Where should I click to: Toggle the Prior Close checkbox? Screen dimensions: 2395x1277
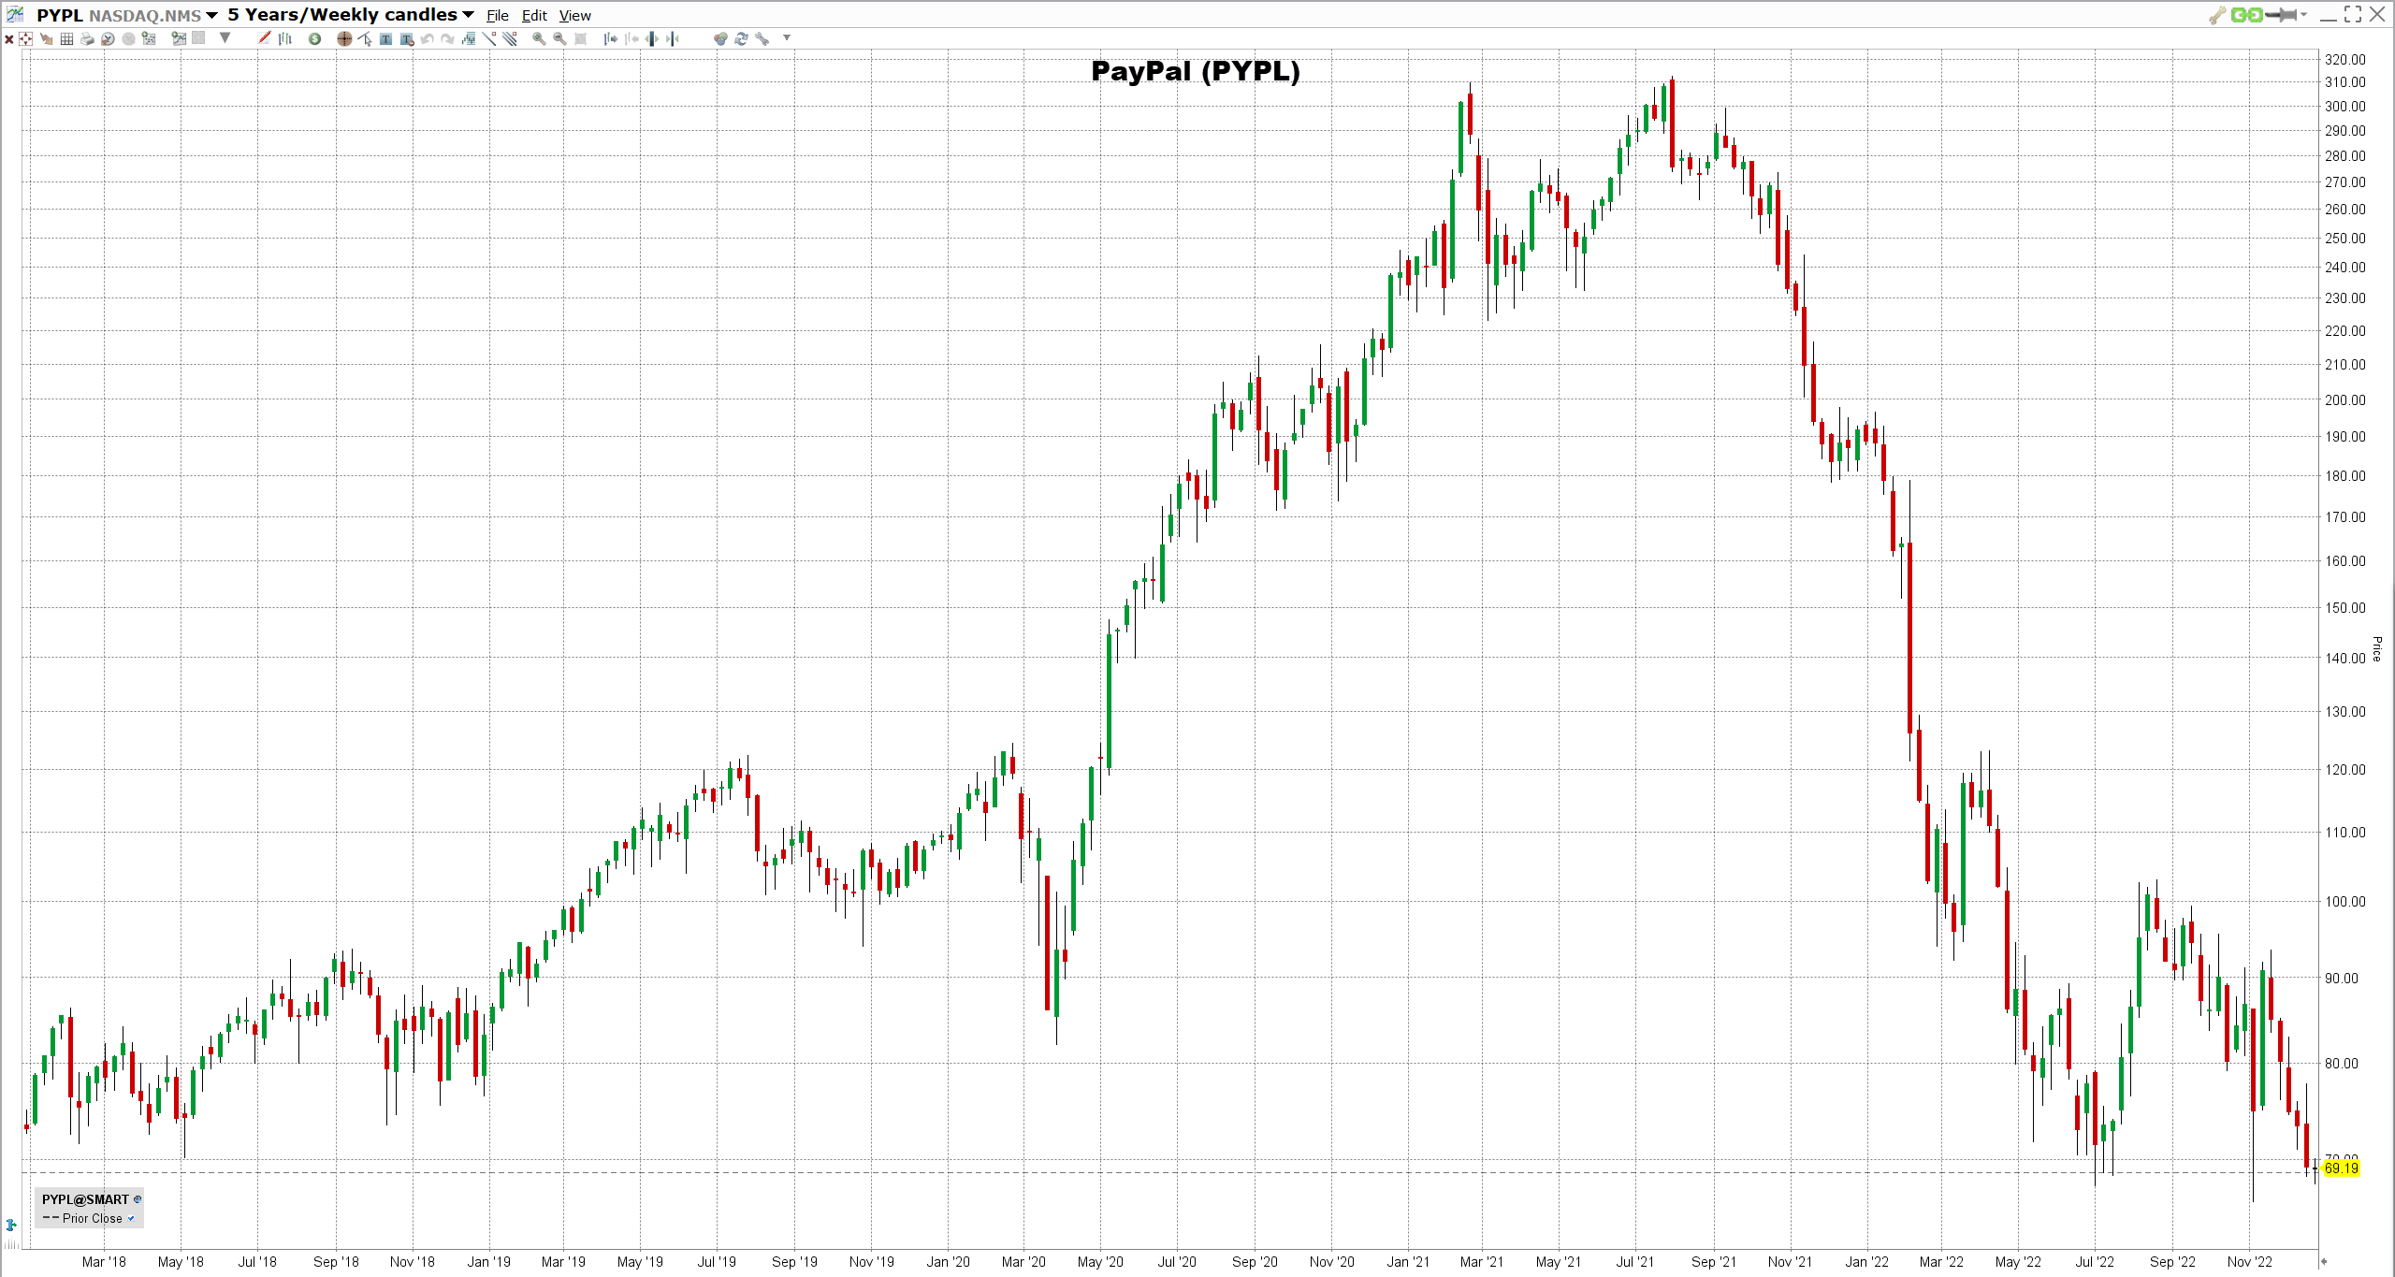coord(131,1218)
